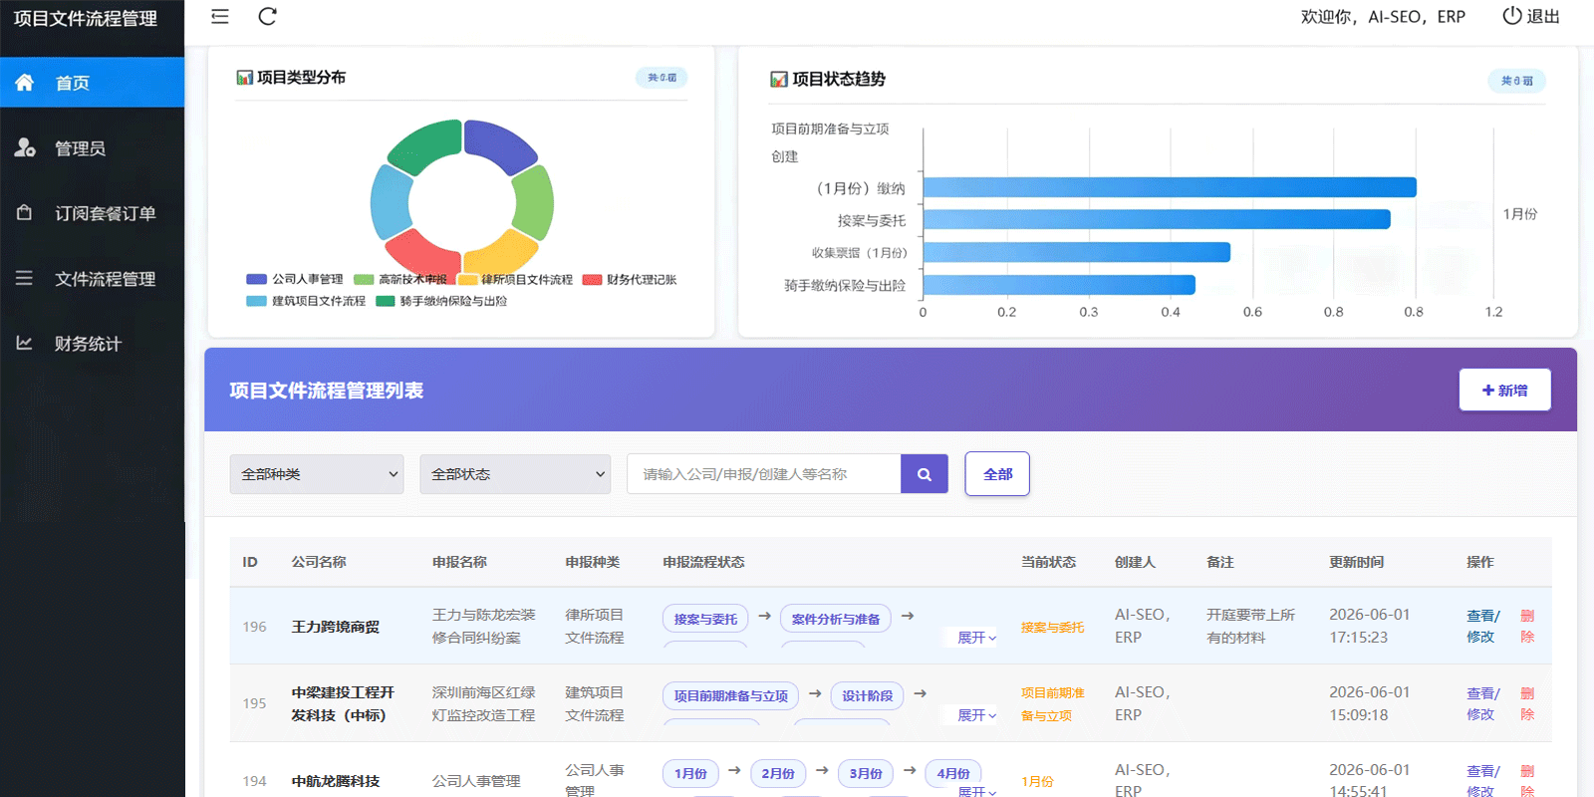Open 查看/修改 for row 195
The image size is (1594, 797).
click(1482, 703)
